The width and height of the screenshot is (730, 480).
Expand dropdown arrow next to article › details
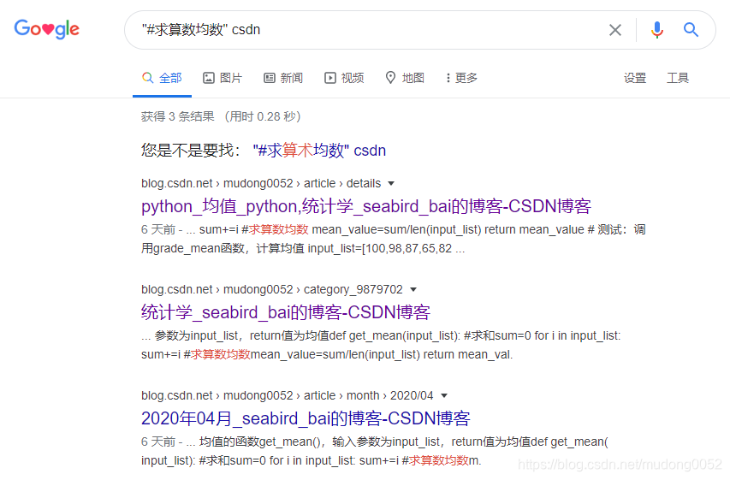pyautogui.click(x=391, y=183)
